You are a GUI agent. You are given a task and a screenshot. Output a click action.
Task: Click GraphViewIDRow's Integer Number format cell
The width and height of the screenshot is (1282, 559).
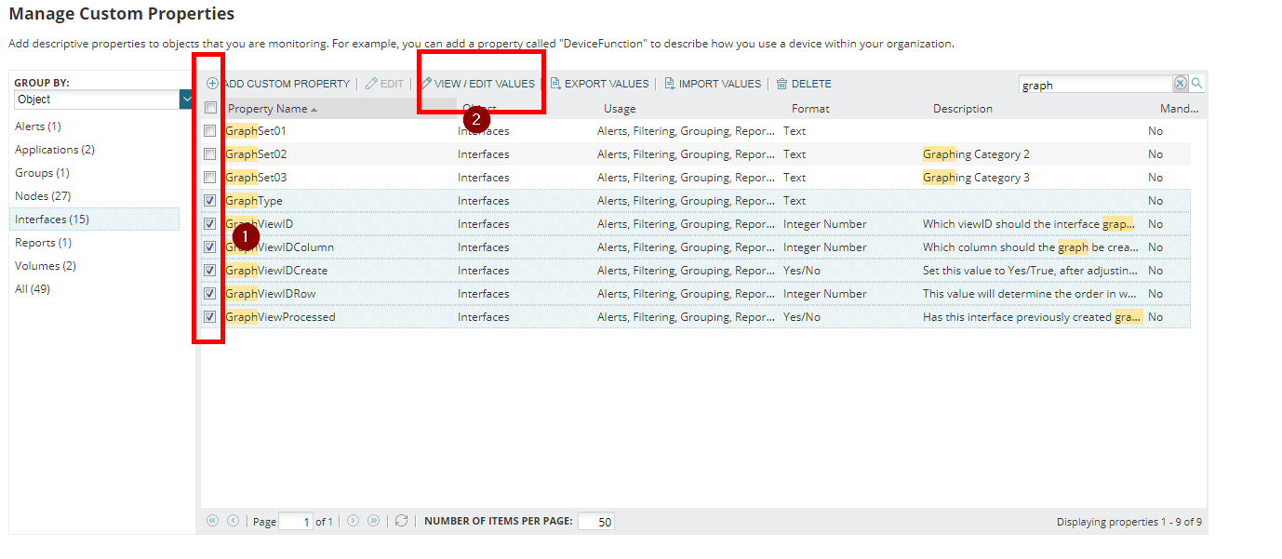(x=825, y=294)
